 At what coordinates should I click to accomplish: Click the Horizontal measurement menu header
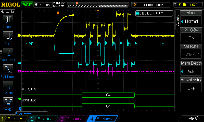point(8,12)
